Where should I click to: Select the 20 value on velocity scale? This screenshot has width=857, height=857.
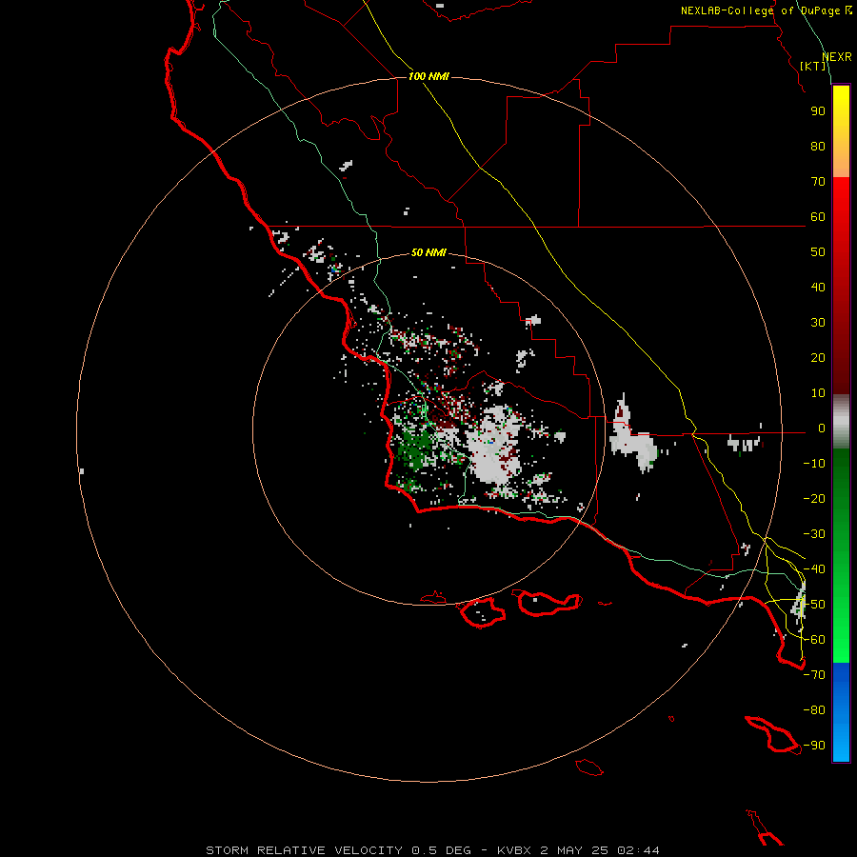(x=818, y=358)
